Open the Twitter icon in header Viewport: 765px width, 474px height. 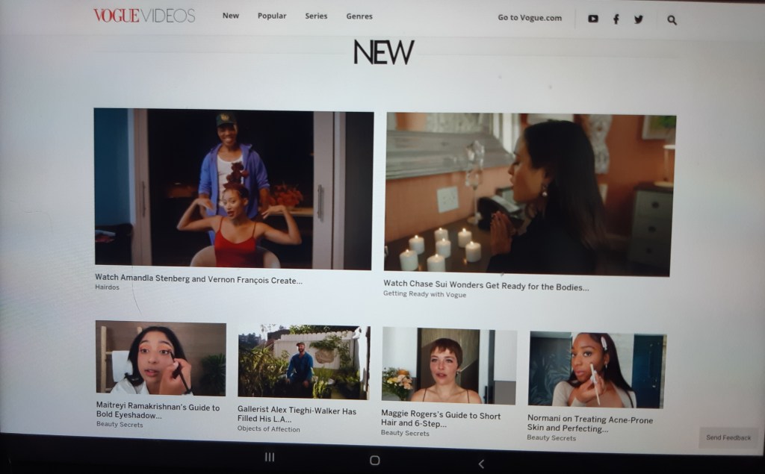click(x=638, y=19)
